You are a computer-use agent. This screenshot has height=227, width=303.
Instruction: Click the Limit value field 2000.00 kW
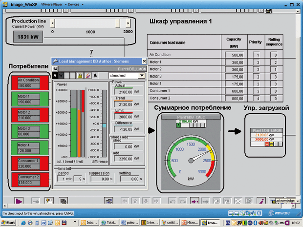tap(123, 117)
